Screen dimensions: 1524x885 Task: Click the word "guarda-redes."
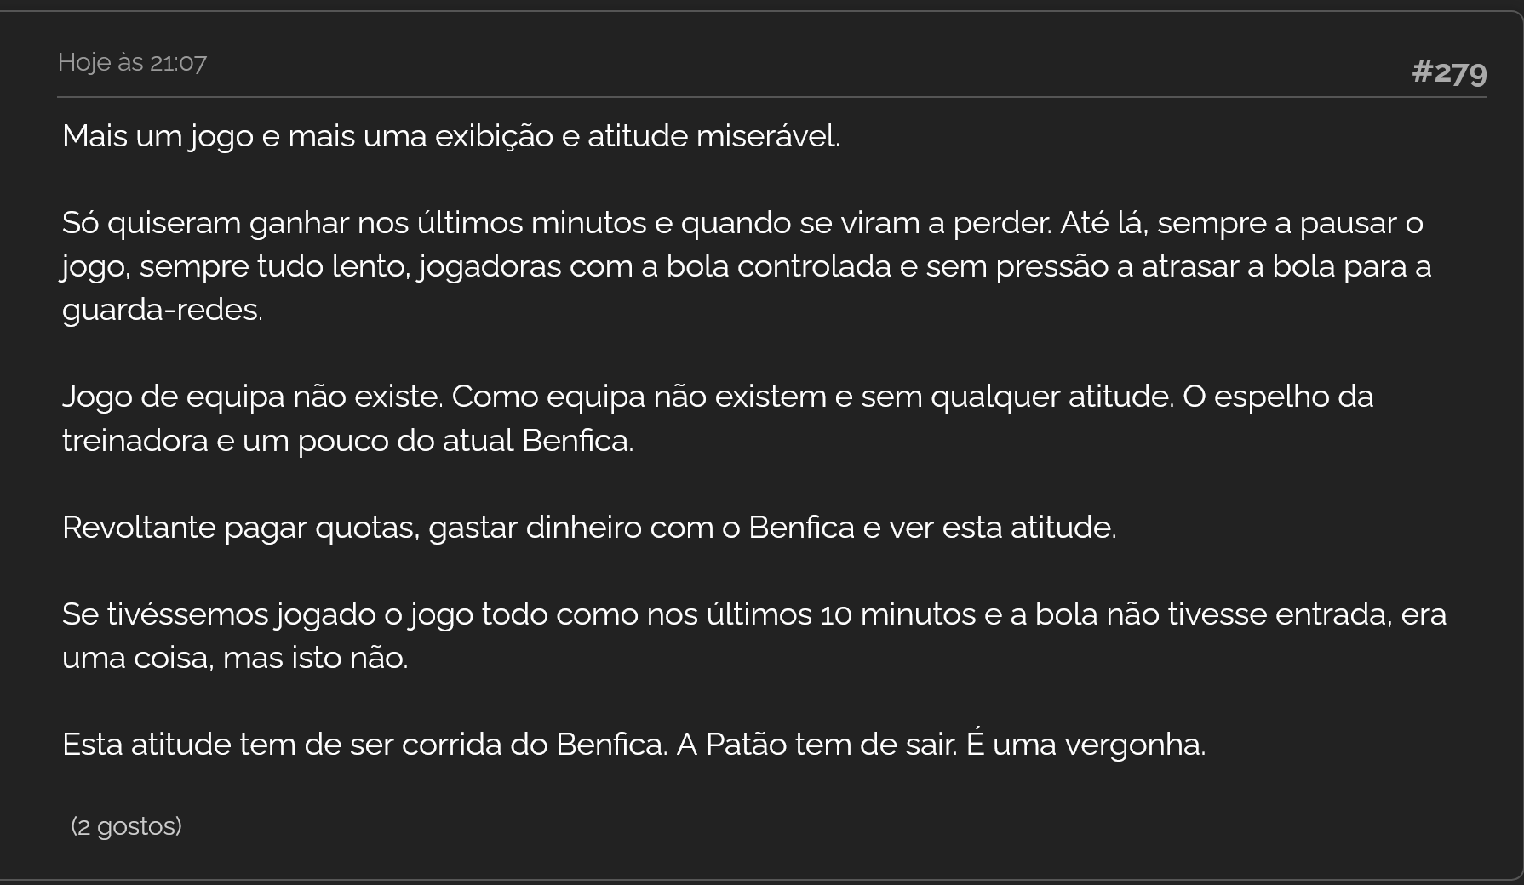coord(163,310)
